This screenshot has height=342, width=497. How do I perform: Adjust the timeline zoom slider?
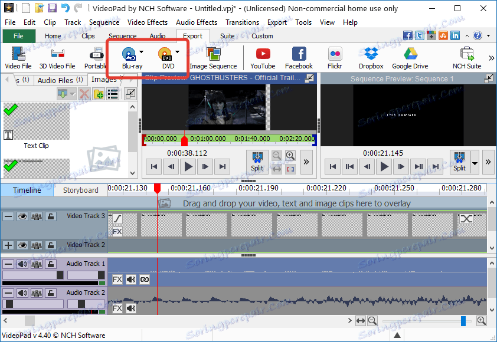point(463,321)
